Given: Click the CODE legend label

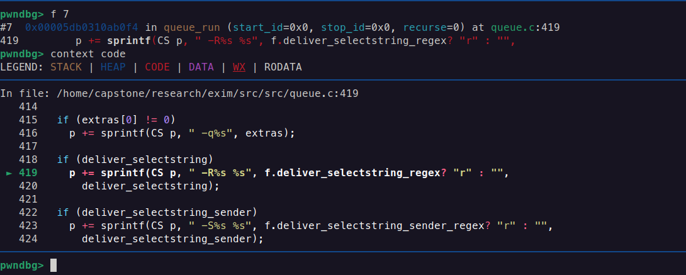Looking at the screenshot, I should 158,67.
